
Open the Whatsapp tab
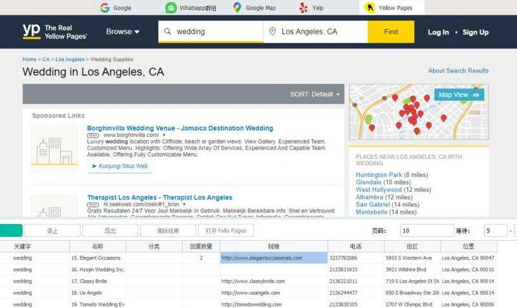pyautogui.click(x=191, y=8)
